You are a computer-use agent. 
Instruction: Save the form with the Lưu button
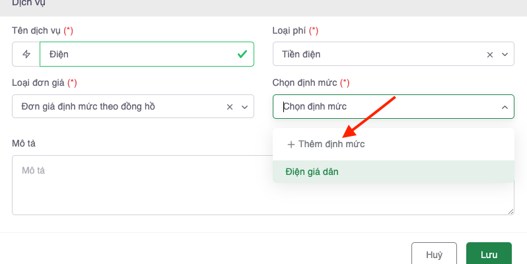489,254
